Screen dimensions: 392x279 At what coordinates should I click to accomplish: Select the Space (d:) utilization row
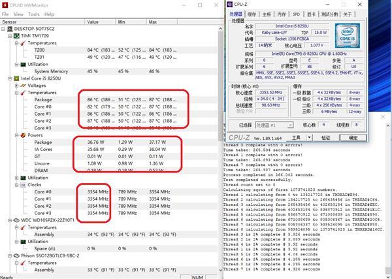click(x=108, y=249)
